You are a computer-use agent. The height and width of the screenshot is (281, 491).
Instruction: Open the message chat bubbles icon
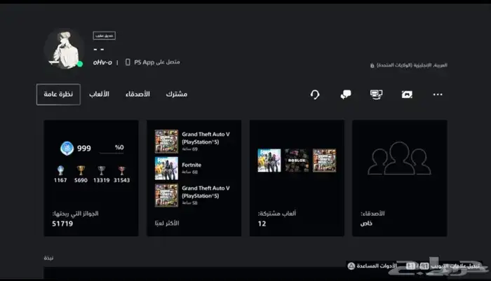[346, 95]
